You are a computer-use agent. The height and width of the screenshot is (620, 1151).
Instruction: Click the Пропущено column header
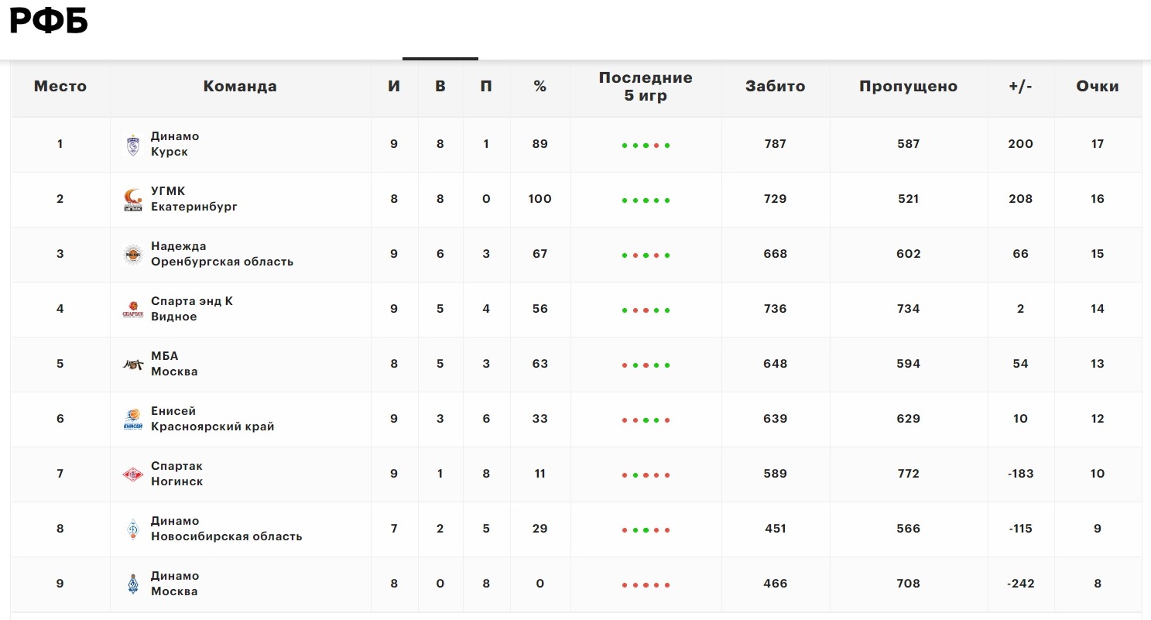pyautogui.click(x=909, y=87)
